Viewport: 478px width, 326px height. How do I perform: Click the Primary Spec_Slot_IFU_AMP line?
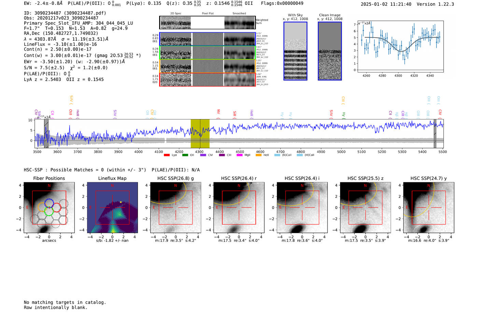point(79,23)
